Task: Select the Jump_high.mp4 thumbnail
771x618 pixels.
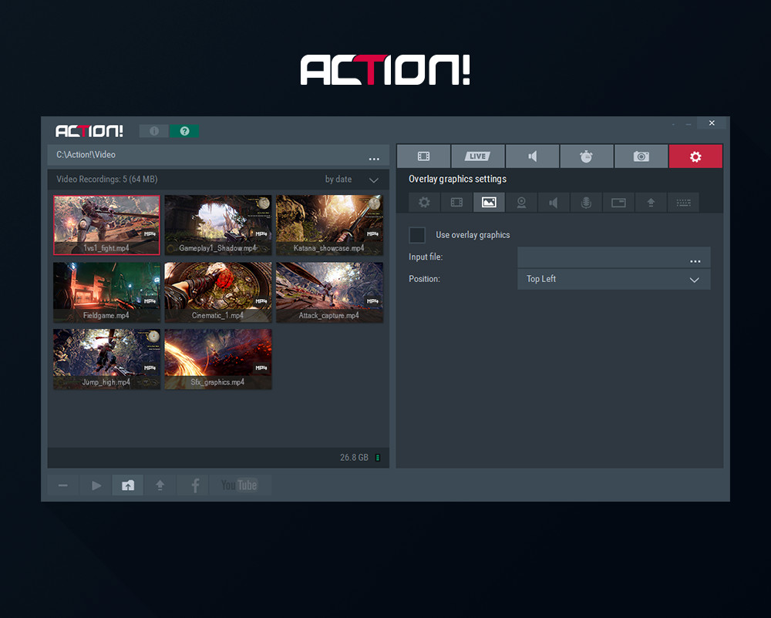Action: pos(106,359)
